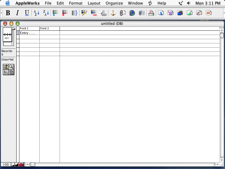Sort records ascending A to Z
This screenshot has width=225, height=169.
(x=37, y=13)
